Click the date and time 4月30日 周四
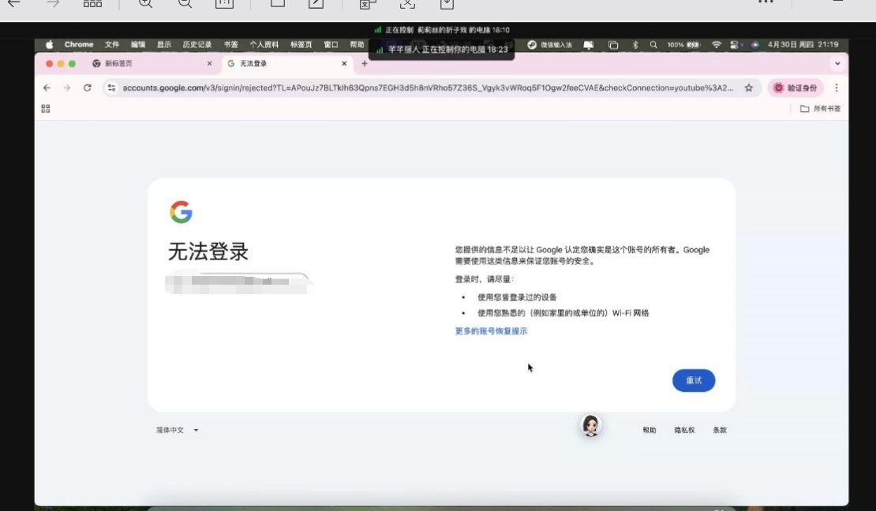This screenshot has height=511, width=876. [x=803, y=45]
